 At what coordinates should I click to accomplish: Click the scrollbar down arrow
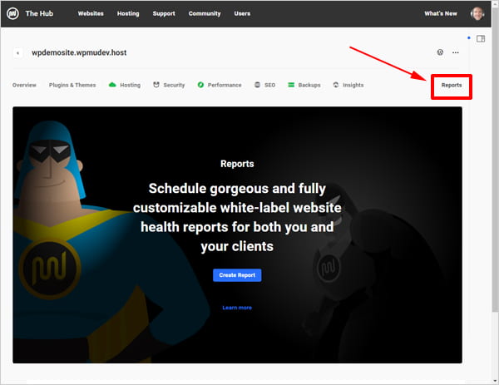point(495,380)
